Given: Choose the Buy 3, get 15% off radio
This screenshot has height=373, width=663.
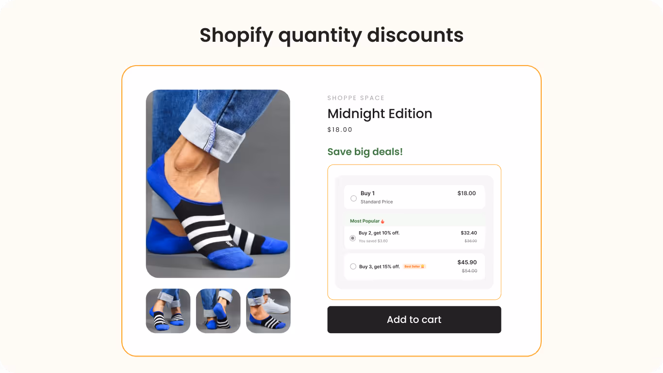Looking at the screenshot, I should tap(353, 266).
